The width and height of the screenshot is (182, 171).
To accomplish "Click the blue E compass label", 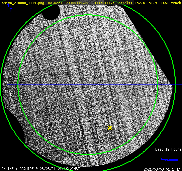I will pos(11,10).
